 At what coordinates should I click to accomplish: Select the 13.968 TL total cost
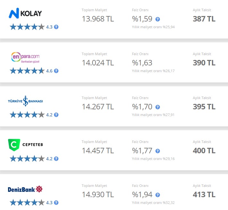point(98,19)
